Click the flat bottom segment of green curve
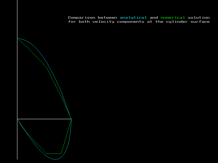Viewport: 218px width, 163px height. (54, 153)
